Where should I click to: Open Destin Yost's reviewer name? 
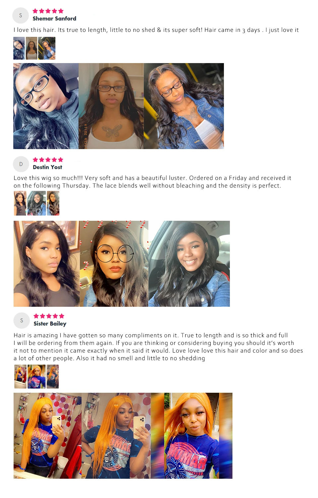coord(47,167)
